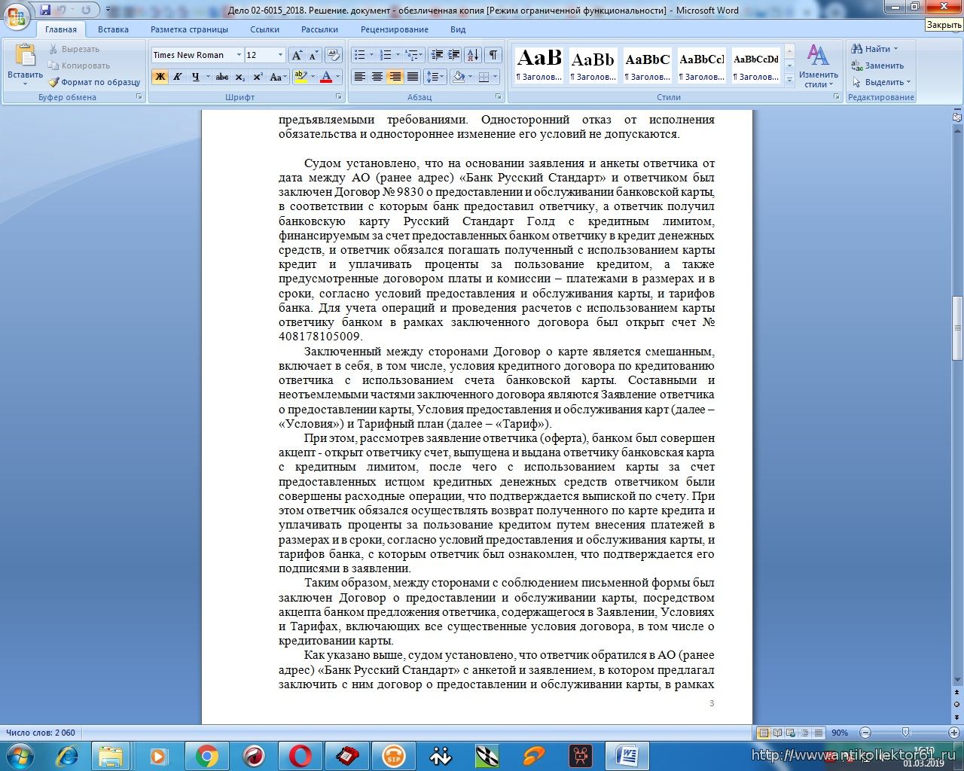Screen dimensions: 964x771
Task: Open Opera browser from the taskbar
Action: click(x=300, y=755)
